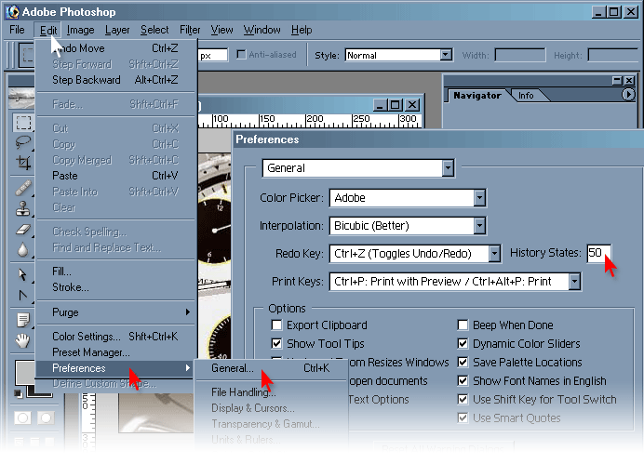Open the File menu

point(17,30)
